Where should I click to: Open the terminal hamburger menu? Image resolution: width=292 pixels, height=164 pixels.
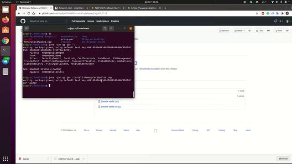(x=111, y=28)
